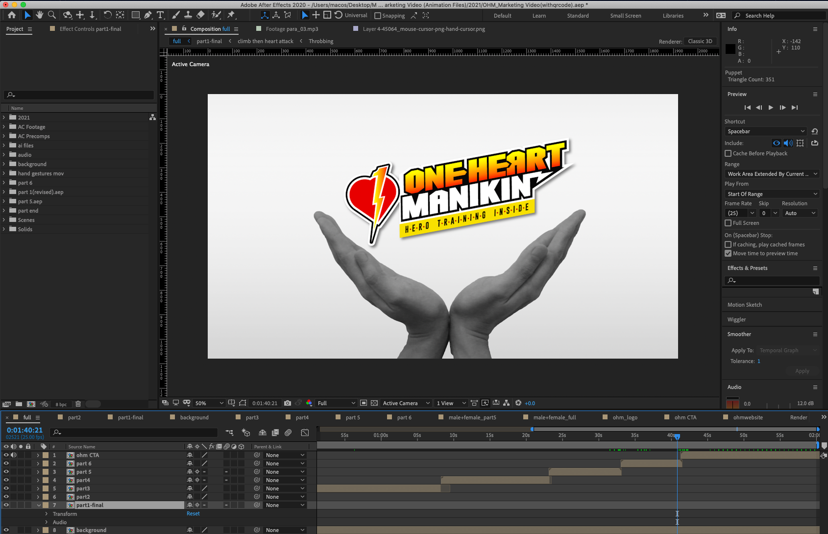Select the Brush tool
This screenshot has width=828, height=534.
[x=176, y=15]
